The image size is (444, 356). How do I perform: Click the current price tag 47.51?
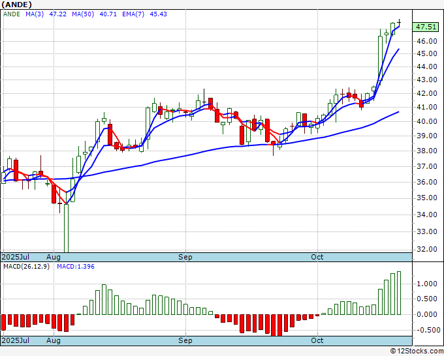click(x=426, y=27)
